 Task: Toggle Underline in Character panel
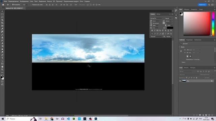tap(168, 31)
